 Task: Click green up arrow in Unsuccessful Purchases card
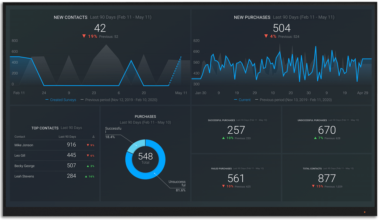point(315,138)
